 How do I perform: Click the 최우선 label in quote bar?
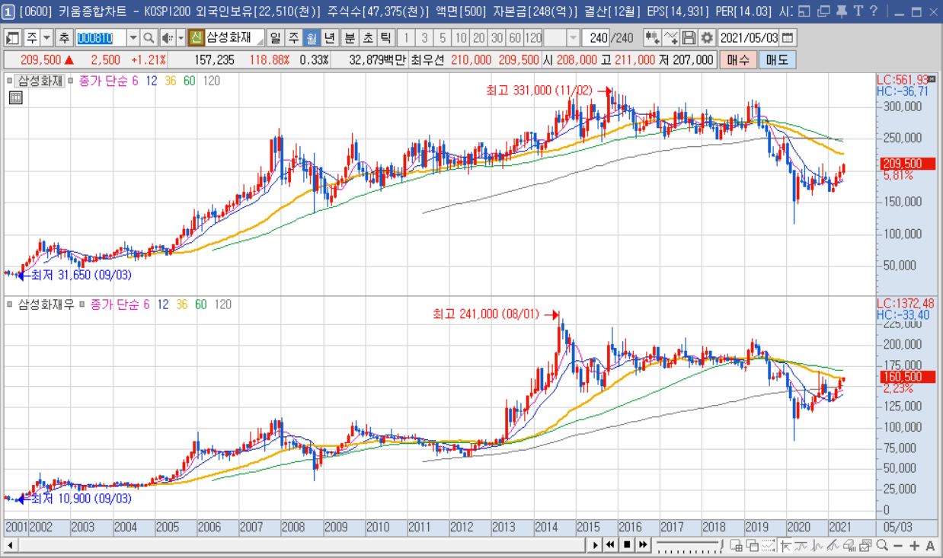click(429, 60)
